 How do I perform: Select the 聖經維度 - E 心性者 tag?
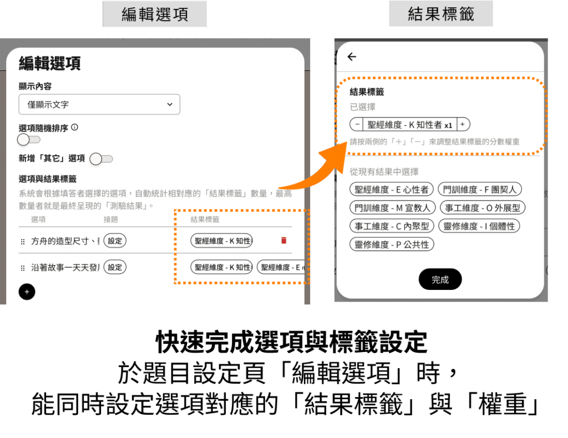pos(391,190)
